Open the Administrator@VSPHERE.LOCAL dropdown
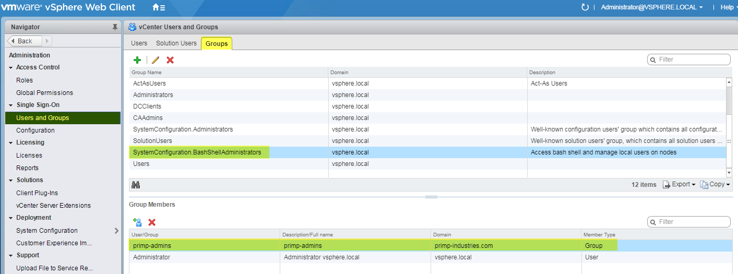This screenshot has width=738, height=274. click(651, 7)
